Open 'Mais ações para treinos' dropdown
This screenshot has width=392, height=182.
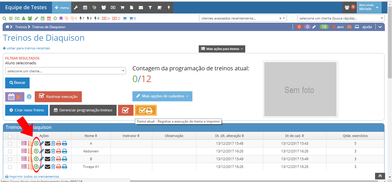coord(222,49)
